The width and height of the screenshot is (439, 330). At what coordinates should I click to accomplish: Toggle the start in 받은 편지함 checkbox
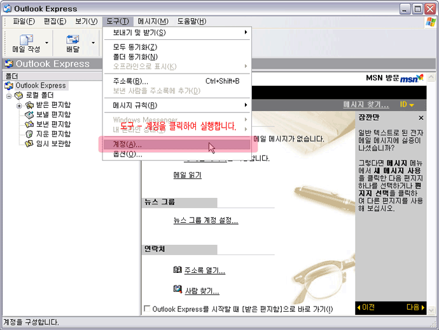(148, 309)
